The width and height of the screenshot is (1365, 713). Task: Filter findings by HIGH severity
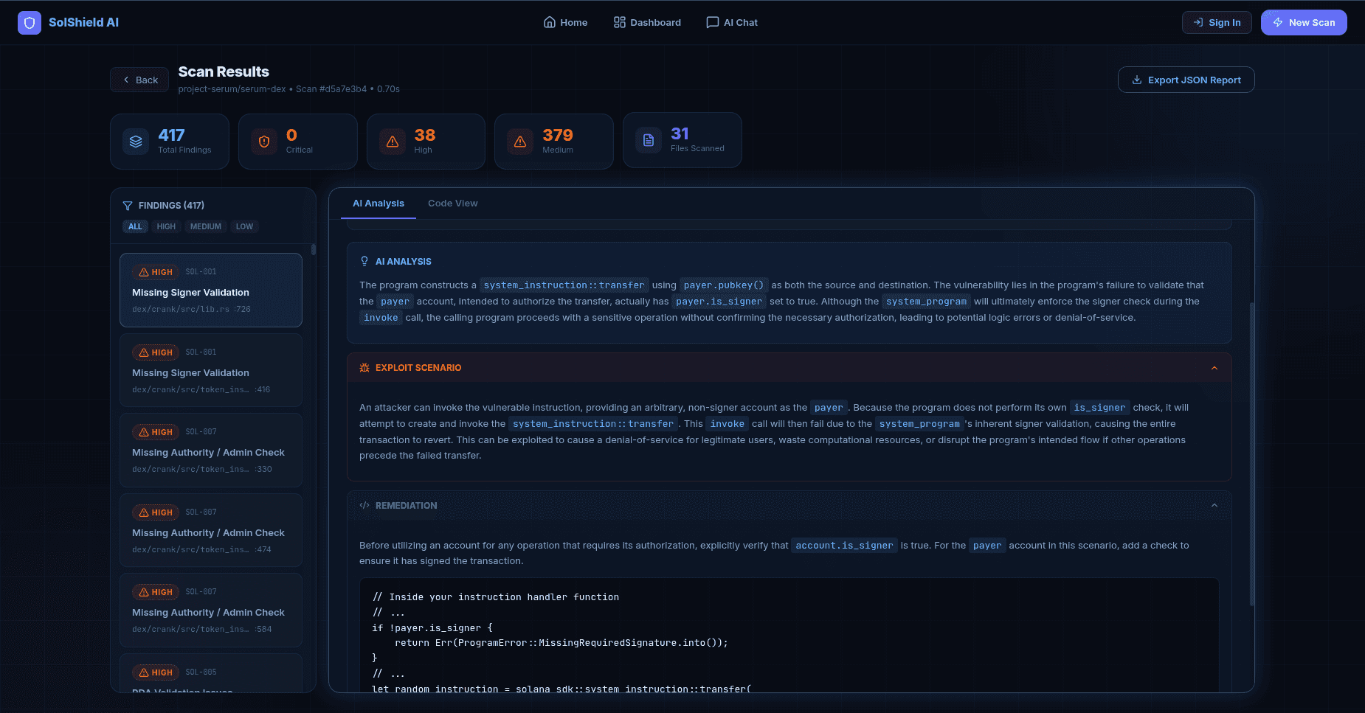[166, 226]
